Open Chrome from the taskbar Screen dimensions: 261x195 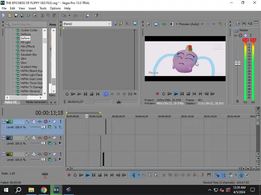pyautogui.click(x=44, y=190)
